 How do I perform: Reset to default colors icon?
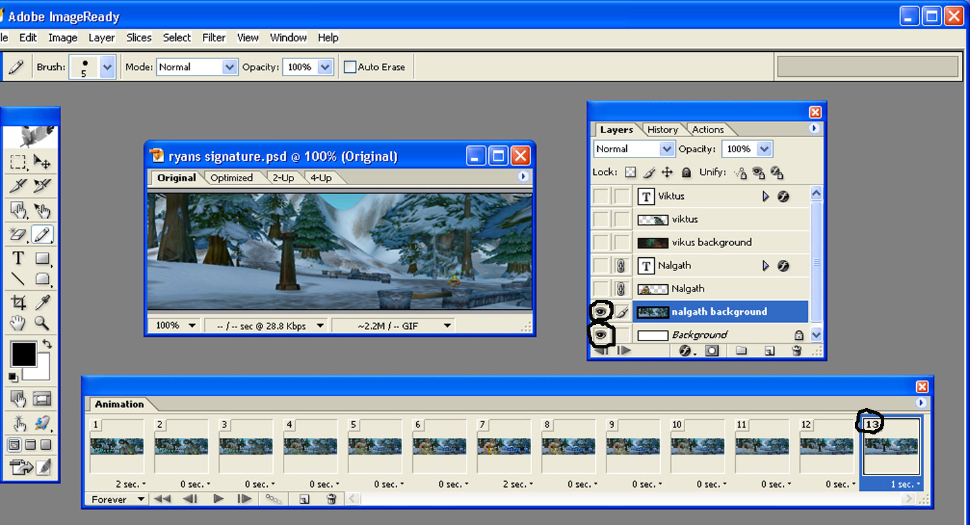[13, 377]
